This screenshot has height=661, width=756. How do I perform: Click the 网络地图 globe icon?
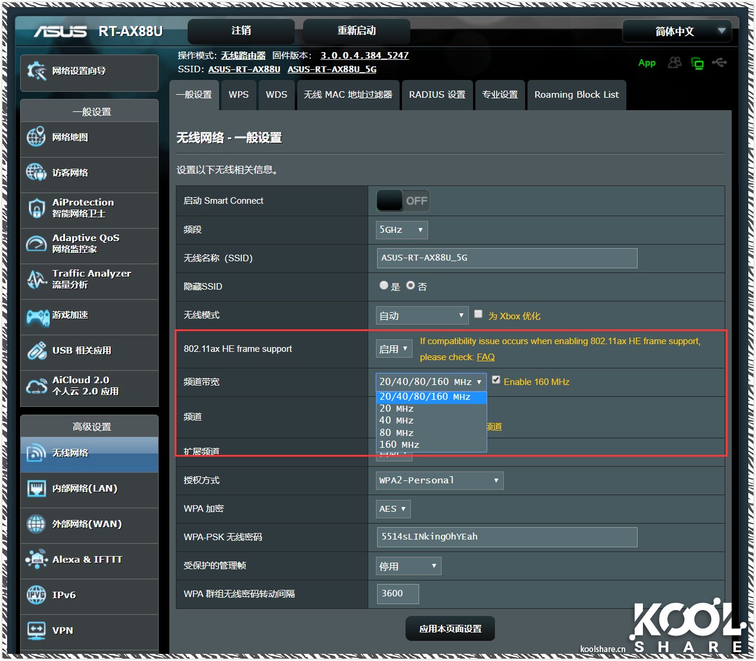(x=36, y=137)
